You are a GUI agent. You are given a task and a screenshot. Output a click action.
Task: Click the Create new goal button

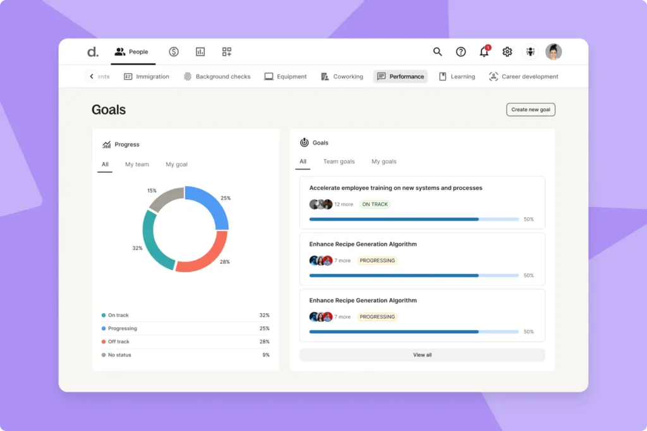[530, 109]
